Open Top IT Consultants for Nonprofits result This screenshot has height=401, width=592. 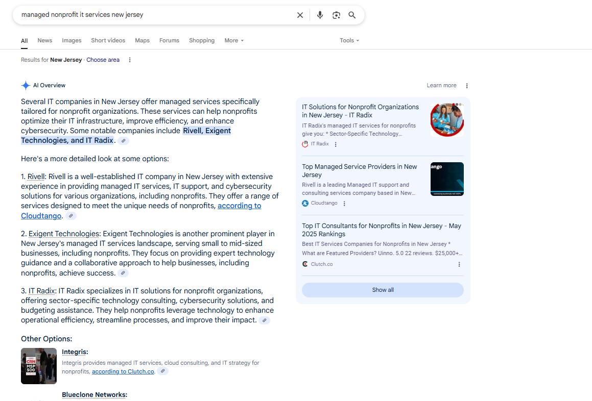382,230
